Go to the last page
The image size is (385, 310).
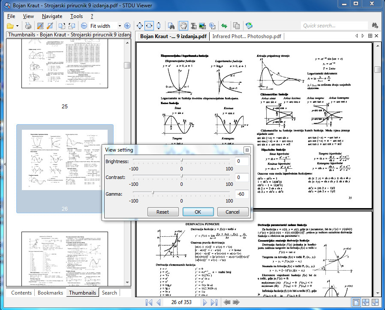(x=214, y=303)
